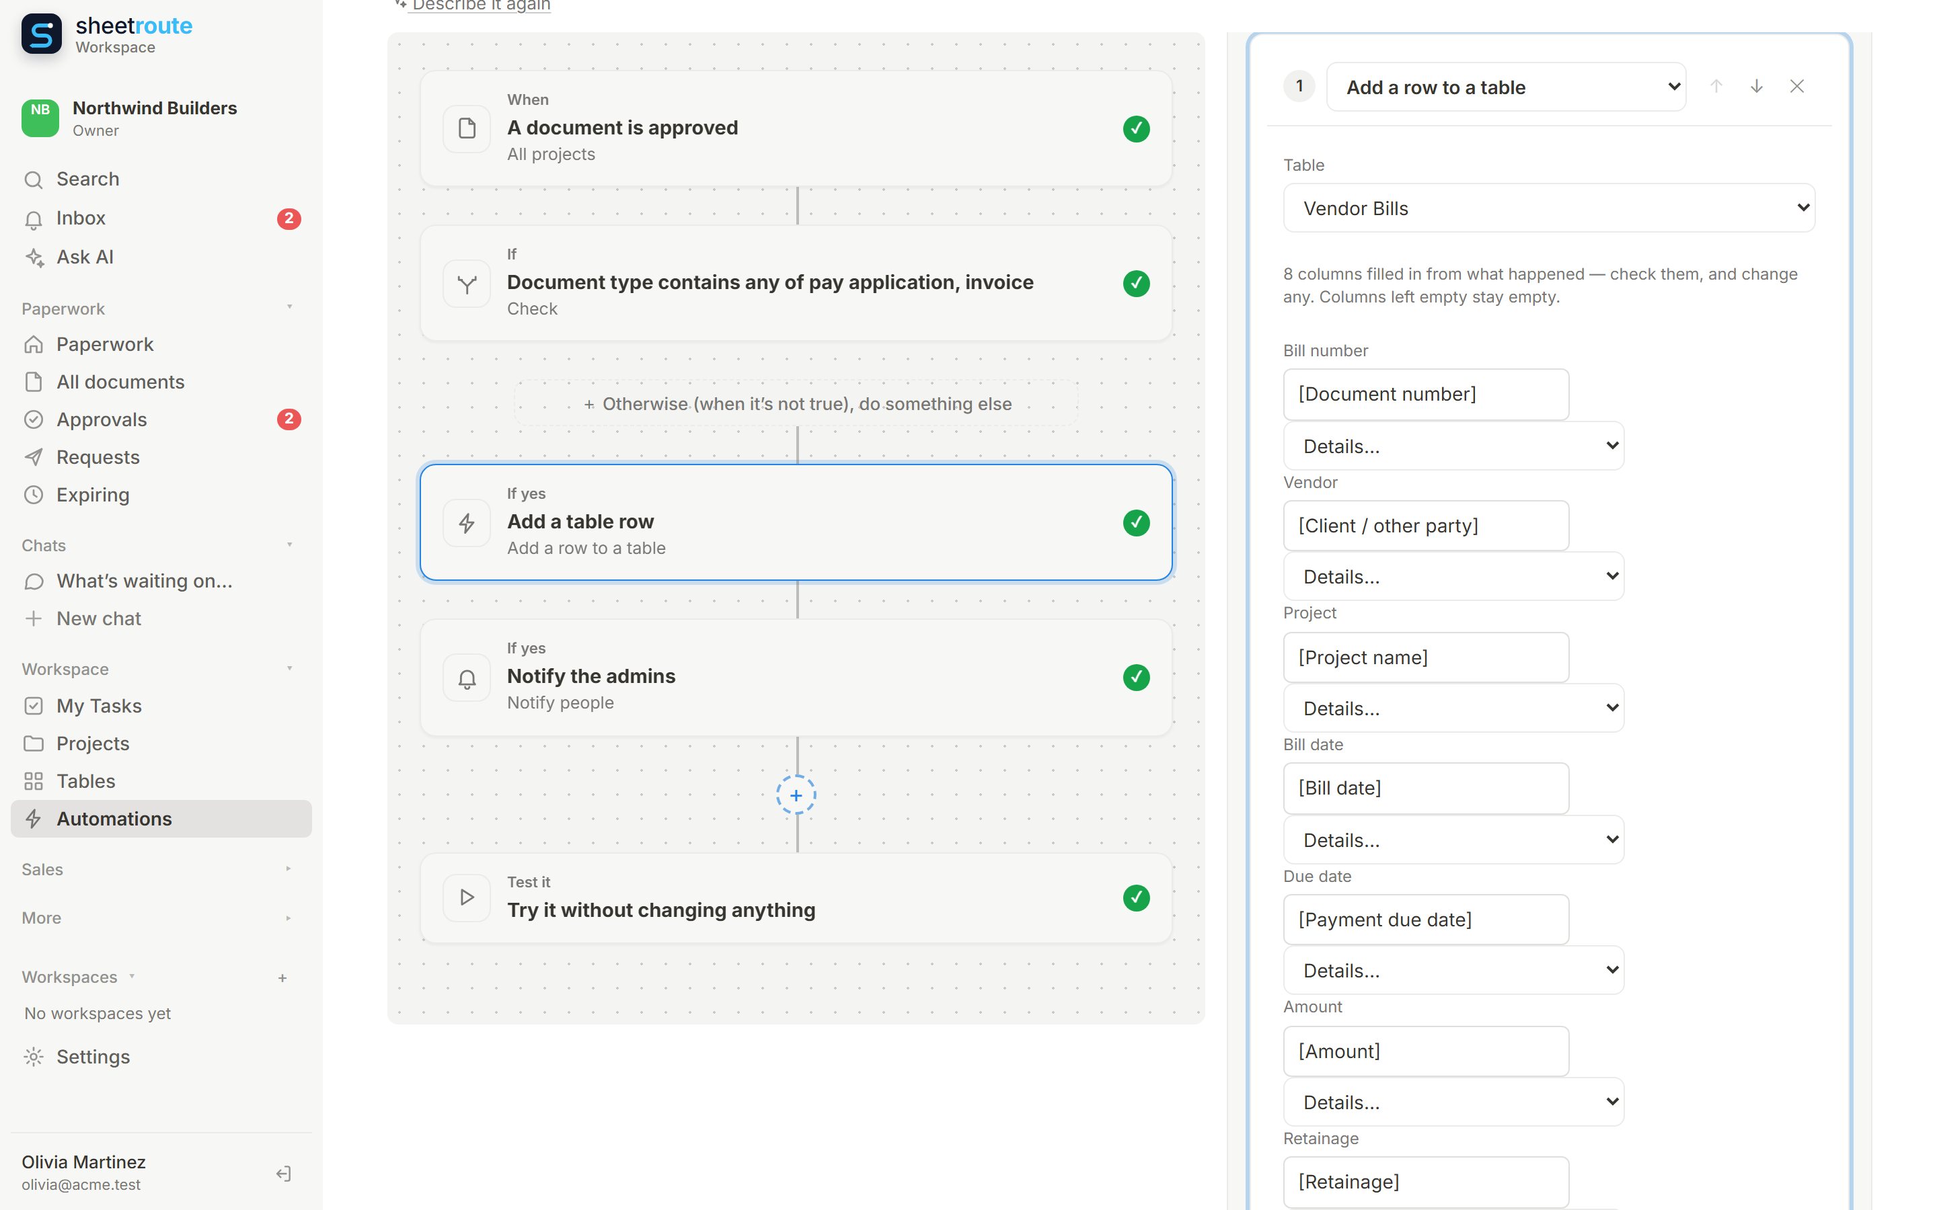The width and height of the screenshot is (1937, 1210).
Task: Open the "What's waiting on..." chat
Action: coord(161,581)
